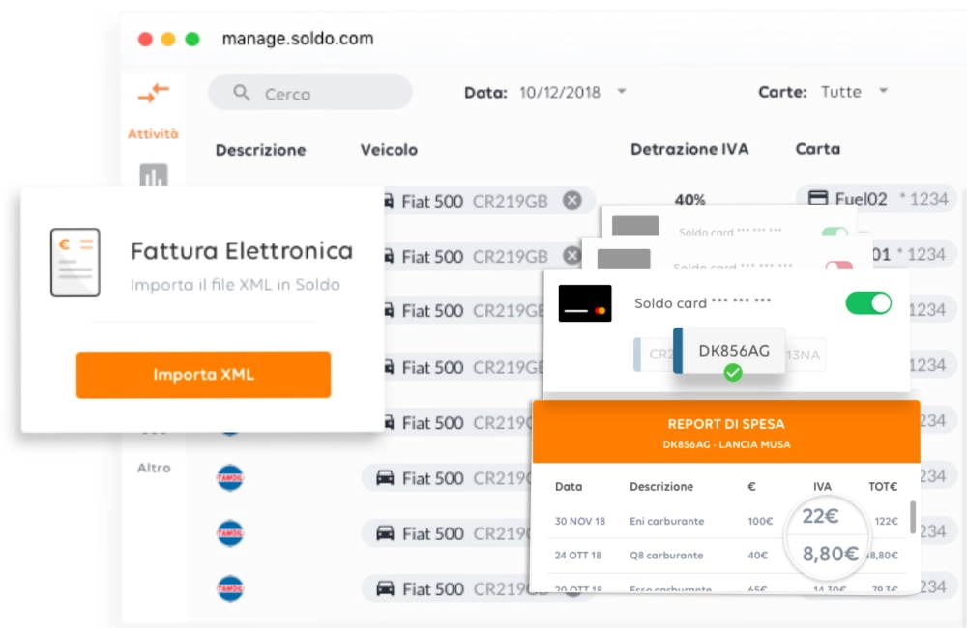Click the Tamoil logo in the last row
This screenshot has width=967, height=628.
tap(230, 588)
